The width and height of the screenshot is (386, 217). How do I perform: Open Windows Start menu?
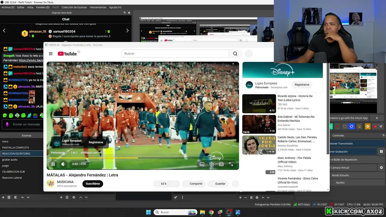[148, 212]
